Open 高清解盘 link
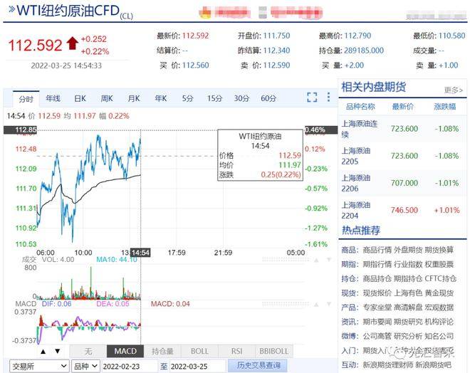This screenshot has height=373, width=470. 408,308
